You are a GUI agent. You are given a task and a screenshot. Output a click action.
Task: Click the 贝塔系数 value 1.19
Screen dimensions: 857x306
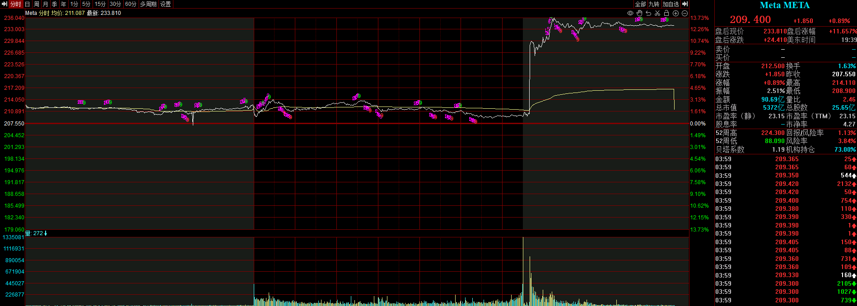point(778,149)
